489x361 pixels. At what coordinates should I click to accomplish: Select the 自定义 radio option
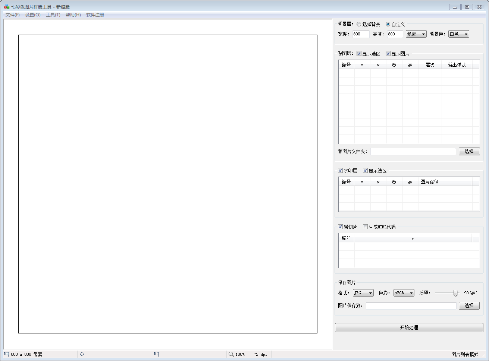[x=388, y=24]
